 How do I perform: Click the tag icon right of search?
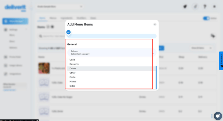coord(213,36)
